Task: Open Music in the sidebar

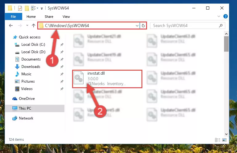Action: [26, 74]
